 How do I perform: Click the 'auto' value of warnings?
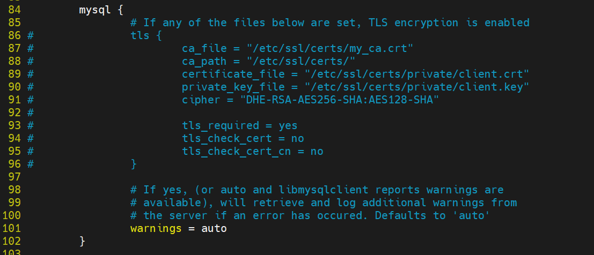214,229
